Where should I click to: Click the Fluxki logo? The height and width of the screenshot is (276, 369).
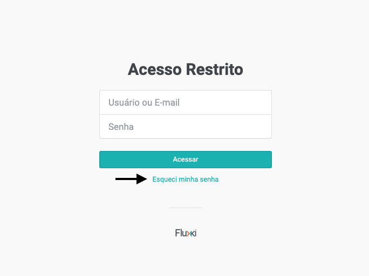coord(186,233)
